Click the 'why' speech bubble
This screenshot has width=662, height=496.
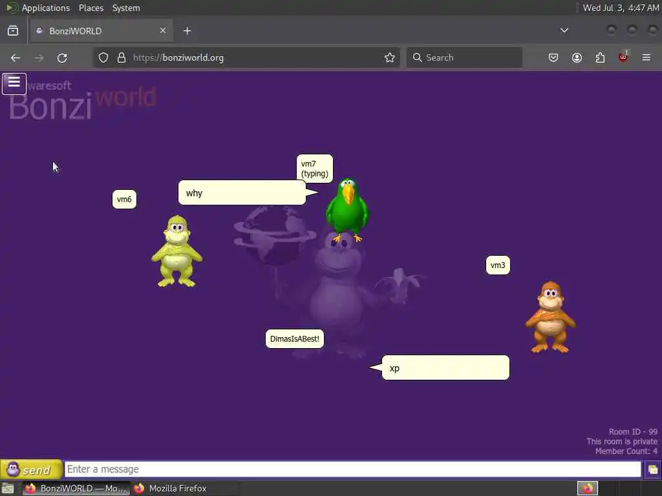(x=242, y=192)
